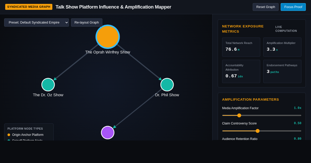Click the 'Network Exposure Metrics' heading
Viewport: 311px width, 163px height.
click(x=243, y=29)
